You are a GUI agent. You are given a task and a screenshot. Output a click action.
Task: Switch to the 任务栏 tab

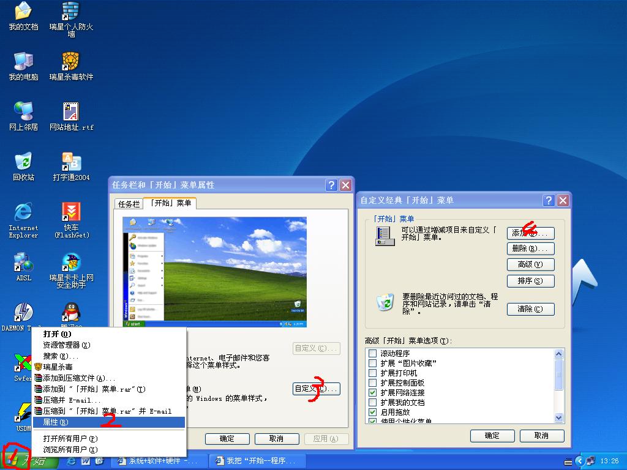coord(129,204)
